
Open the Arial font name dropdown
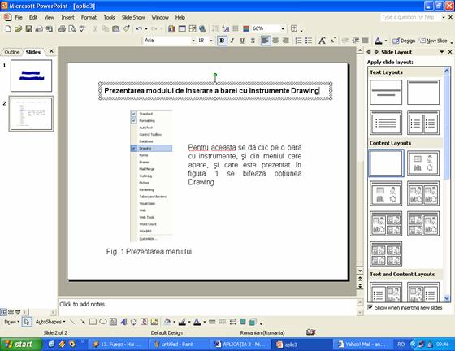[193, 41]
